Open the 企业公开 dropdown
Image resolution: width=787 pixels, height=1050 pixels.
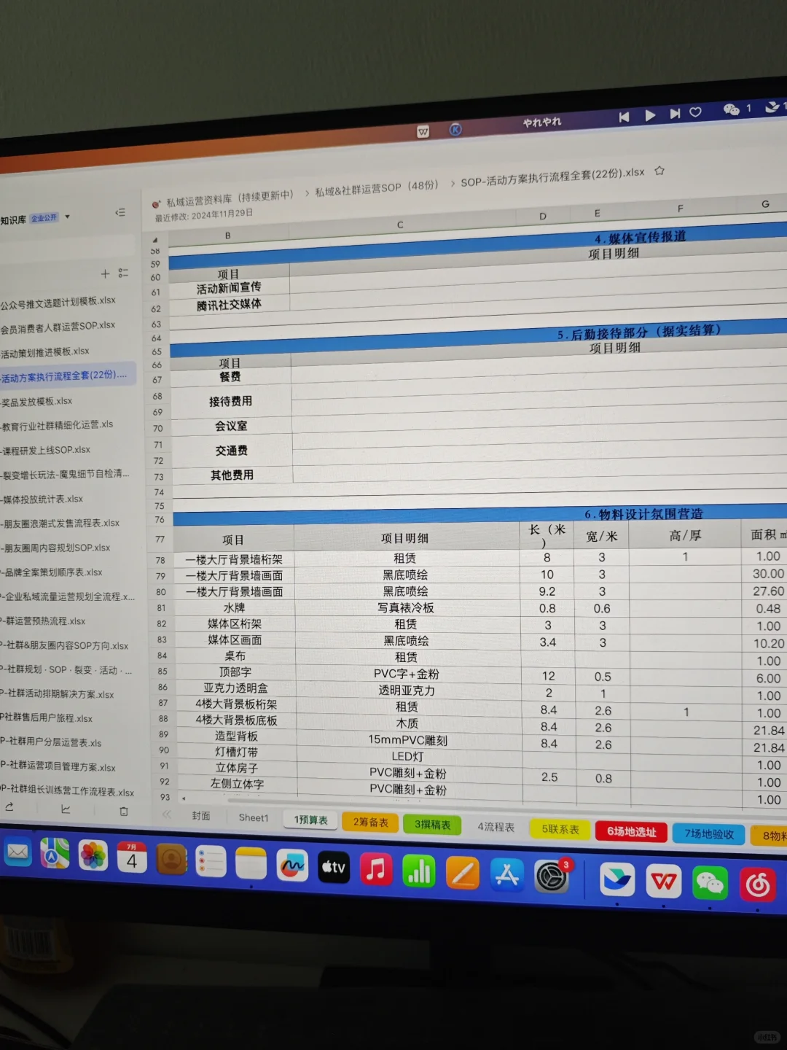tap(66, 217)
